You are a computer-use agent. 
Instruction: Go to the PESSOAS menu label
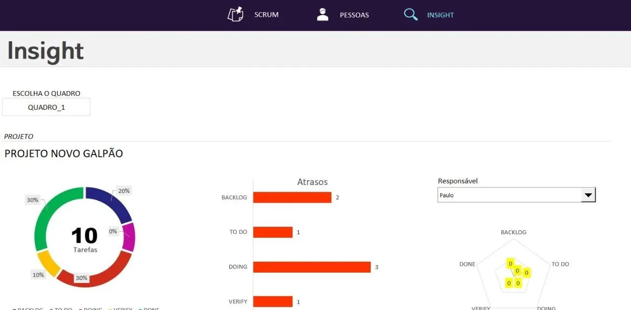(354, 15)
